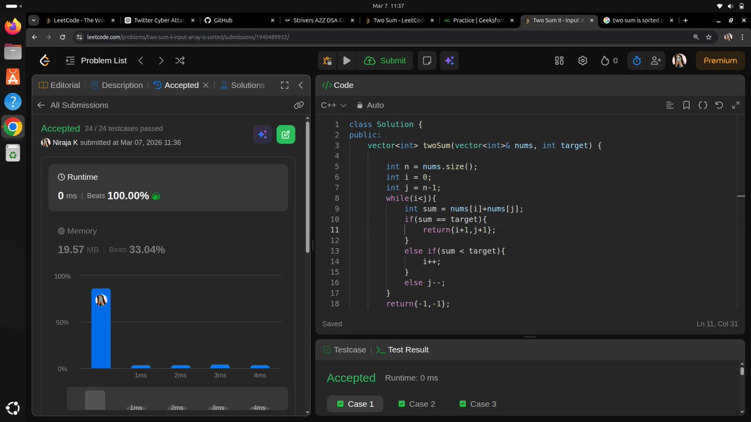
Task: Click the debugger icon beside Run
Action: click(327, 61)
